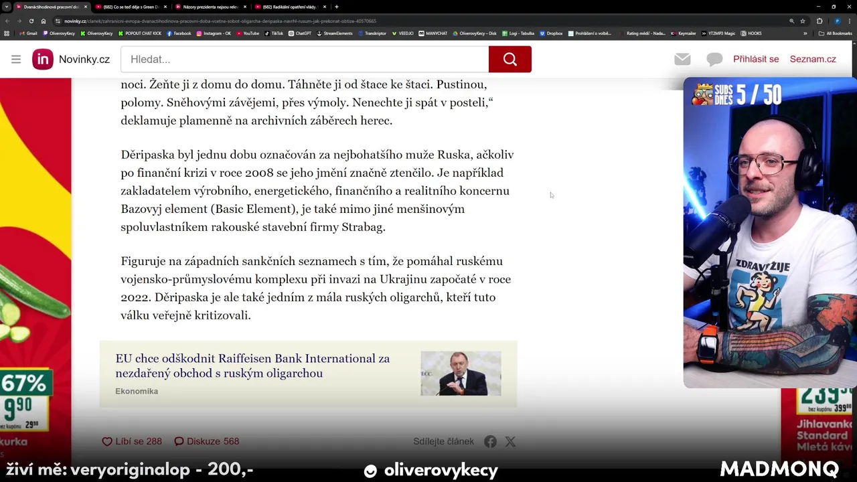
Task: Open the OliverovyKecy – Disk bookmark
Action: tap(475, 33)
